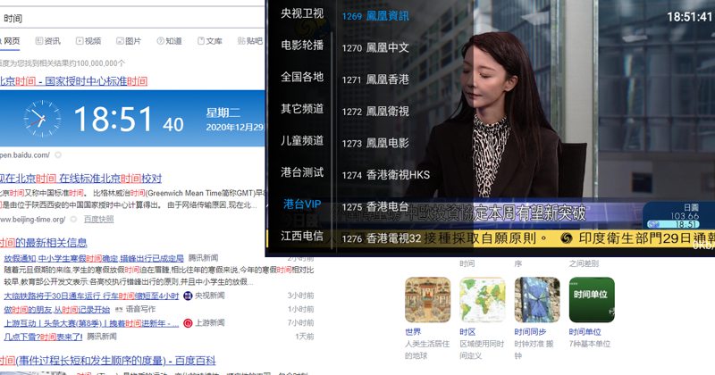Screen dimensions: 715x375
Task: Click the 央视新闻 source icon
Action: tap(188, 296)
